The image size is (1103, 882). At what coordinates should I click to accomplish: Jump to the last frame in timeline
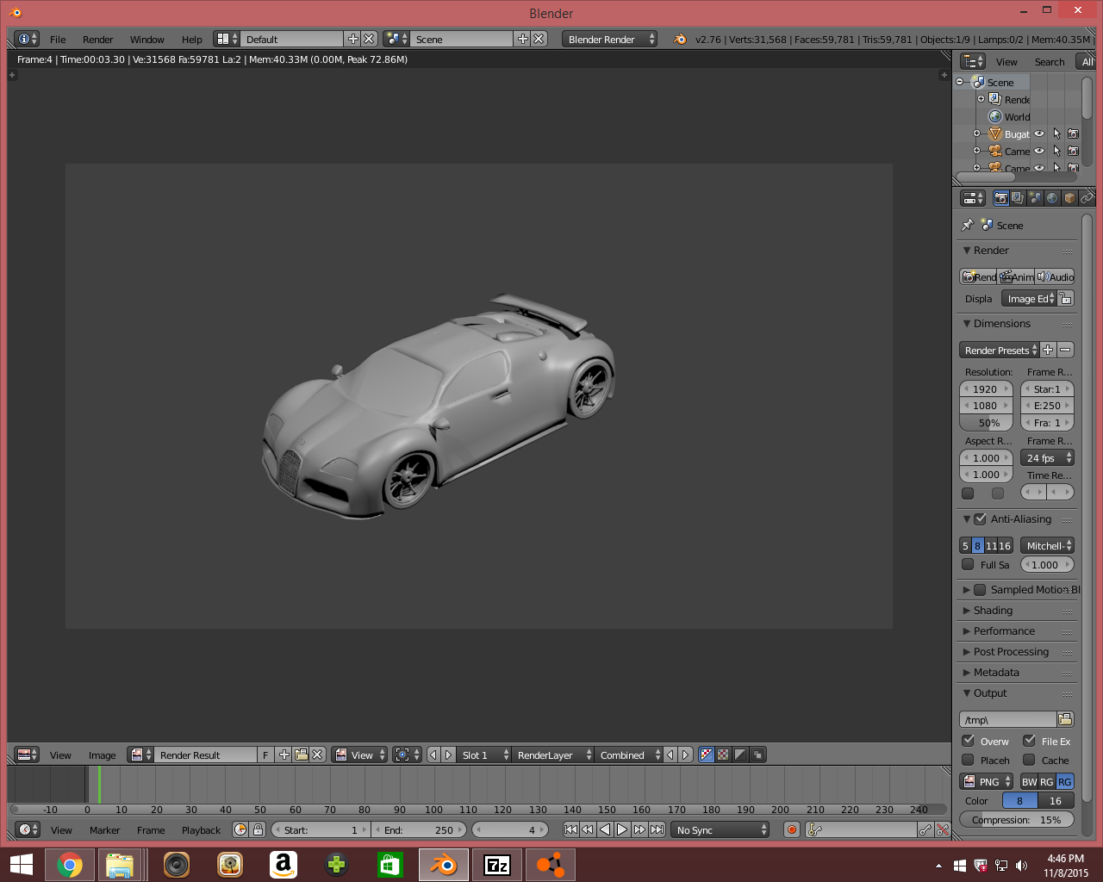(657, 829)
